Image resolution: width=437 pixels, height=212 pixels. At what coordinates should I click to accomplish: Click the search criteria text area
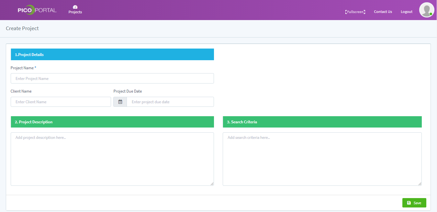[322, 159]
